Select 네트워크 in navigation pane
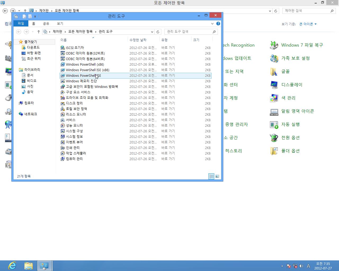Viewport: 339px width, 271px height. 30,114
